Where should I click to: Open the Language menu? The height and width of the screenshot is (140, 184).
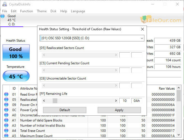(x=78, y=11)
